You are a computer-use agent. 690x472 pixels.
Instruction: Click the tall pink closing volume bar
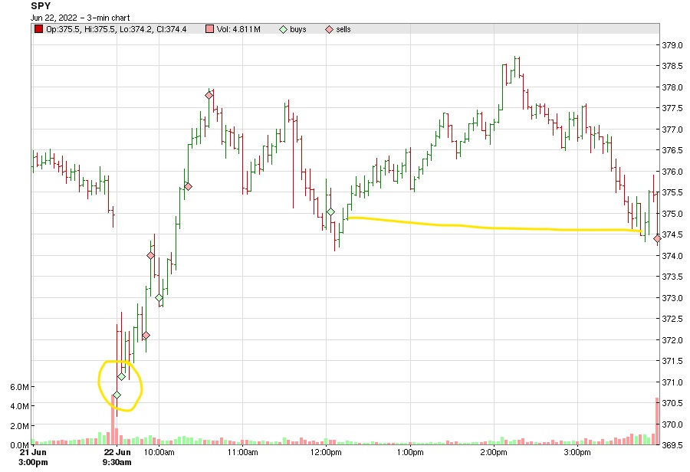[658, 421]
